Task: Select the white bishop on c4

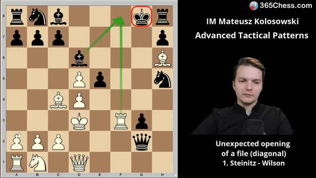Action: pos(58,100)
